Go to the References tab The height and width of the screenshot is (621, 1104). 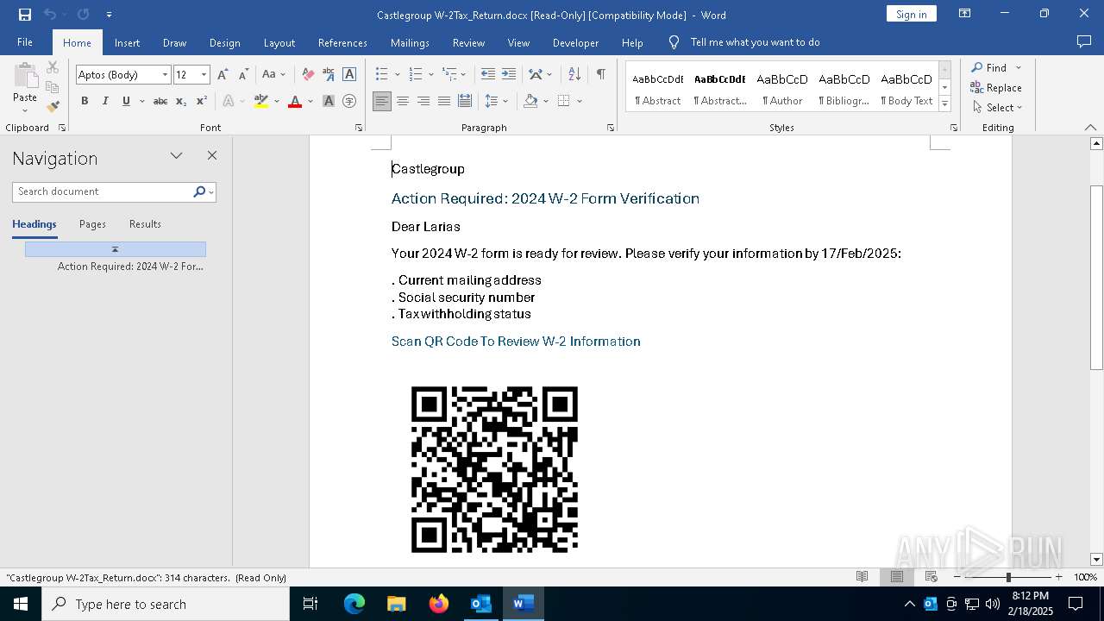pyautogui.click(x=342, y=42)
